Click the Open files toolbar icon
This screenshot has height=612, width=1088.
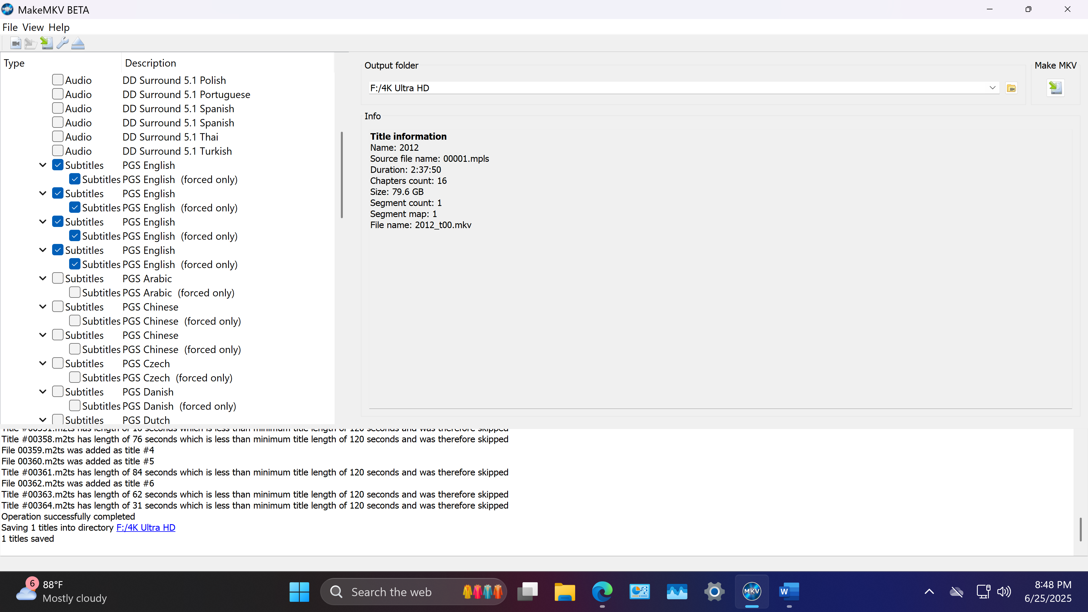pos(16,43)
